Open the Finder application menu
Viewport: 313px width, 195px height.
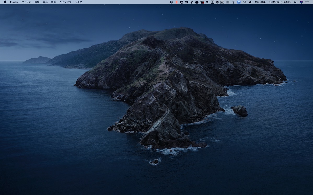click(x=14, y=2)
